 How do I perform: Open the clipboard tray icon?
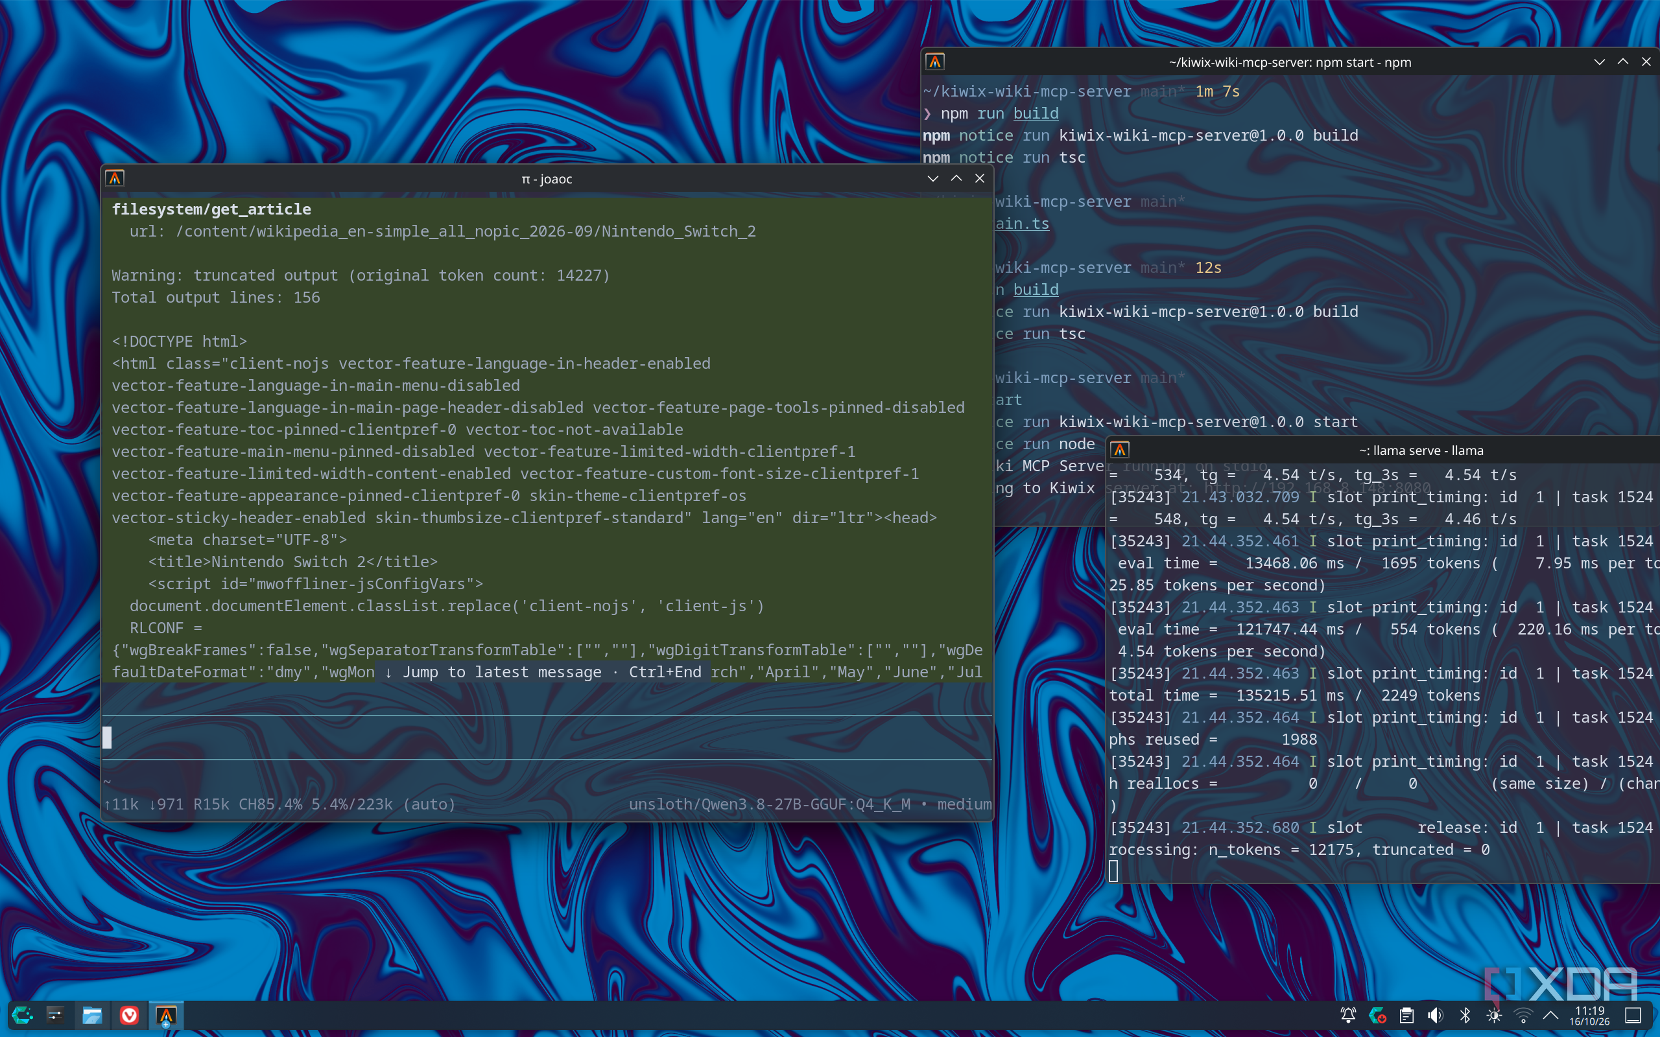point(1406,1015)
